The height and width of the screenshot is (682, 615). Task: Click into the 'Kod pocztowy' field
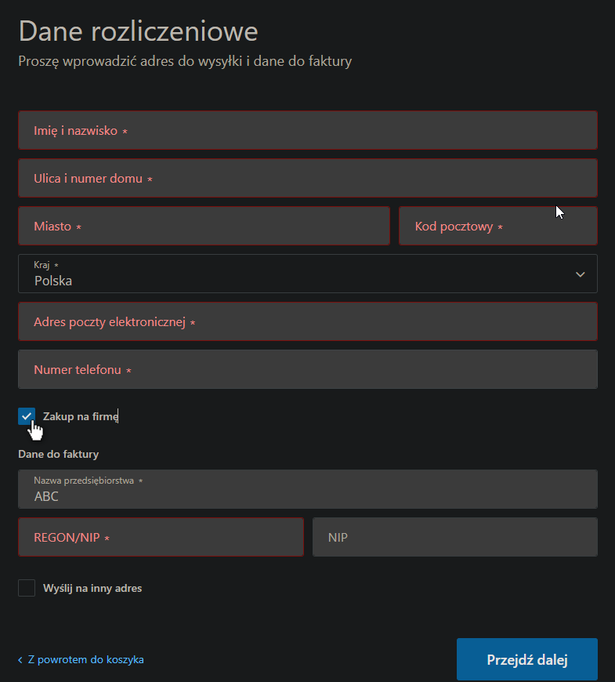pos(497,226)
